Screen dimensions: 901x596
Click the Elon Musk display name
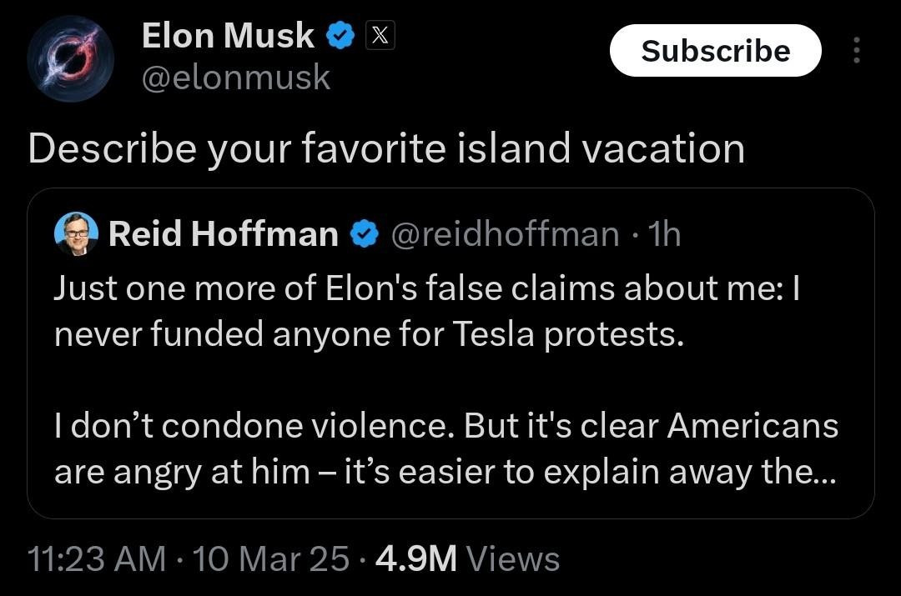click(228, 37)
